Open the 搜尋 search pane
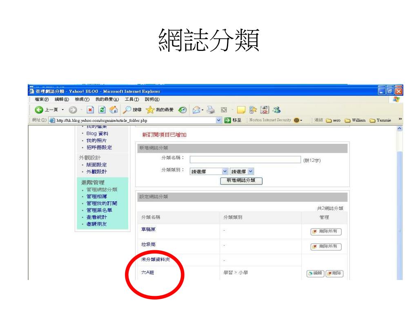Screen dimensions: 418x313 (132, 110)
